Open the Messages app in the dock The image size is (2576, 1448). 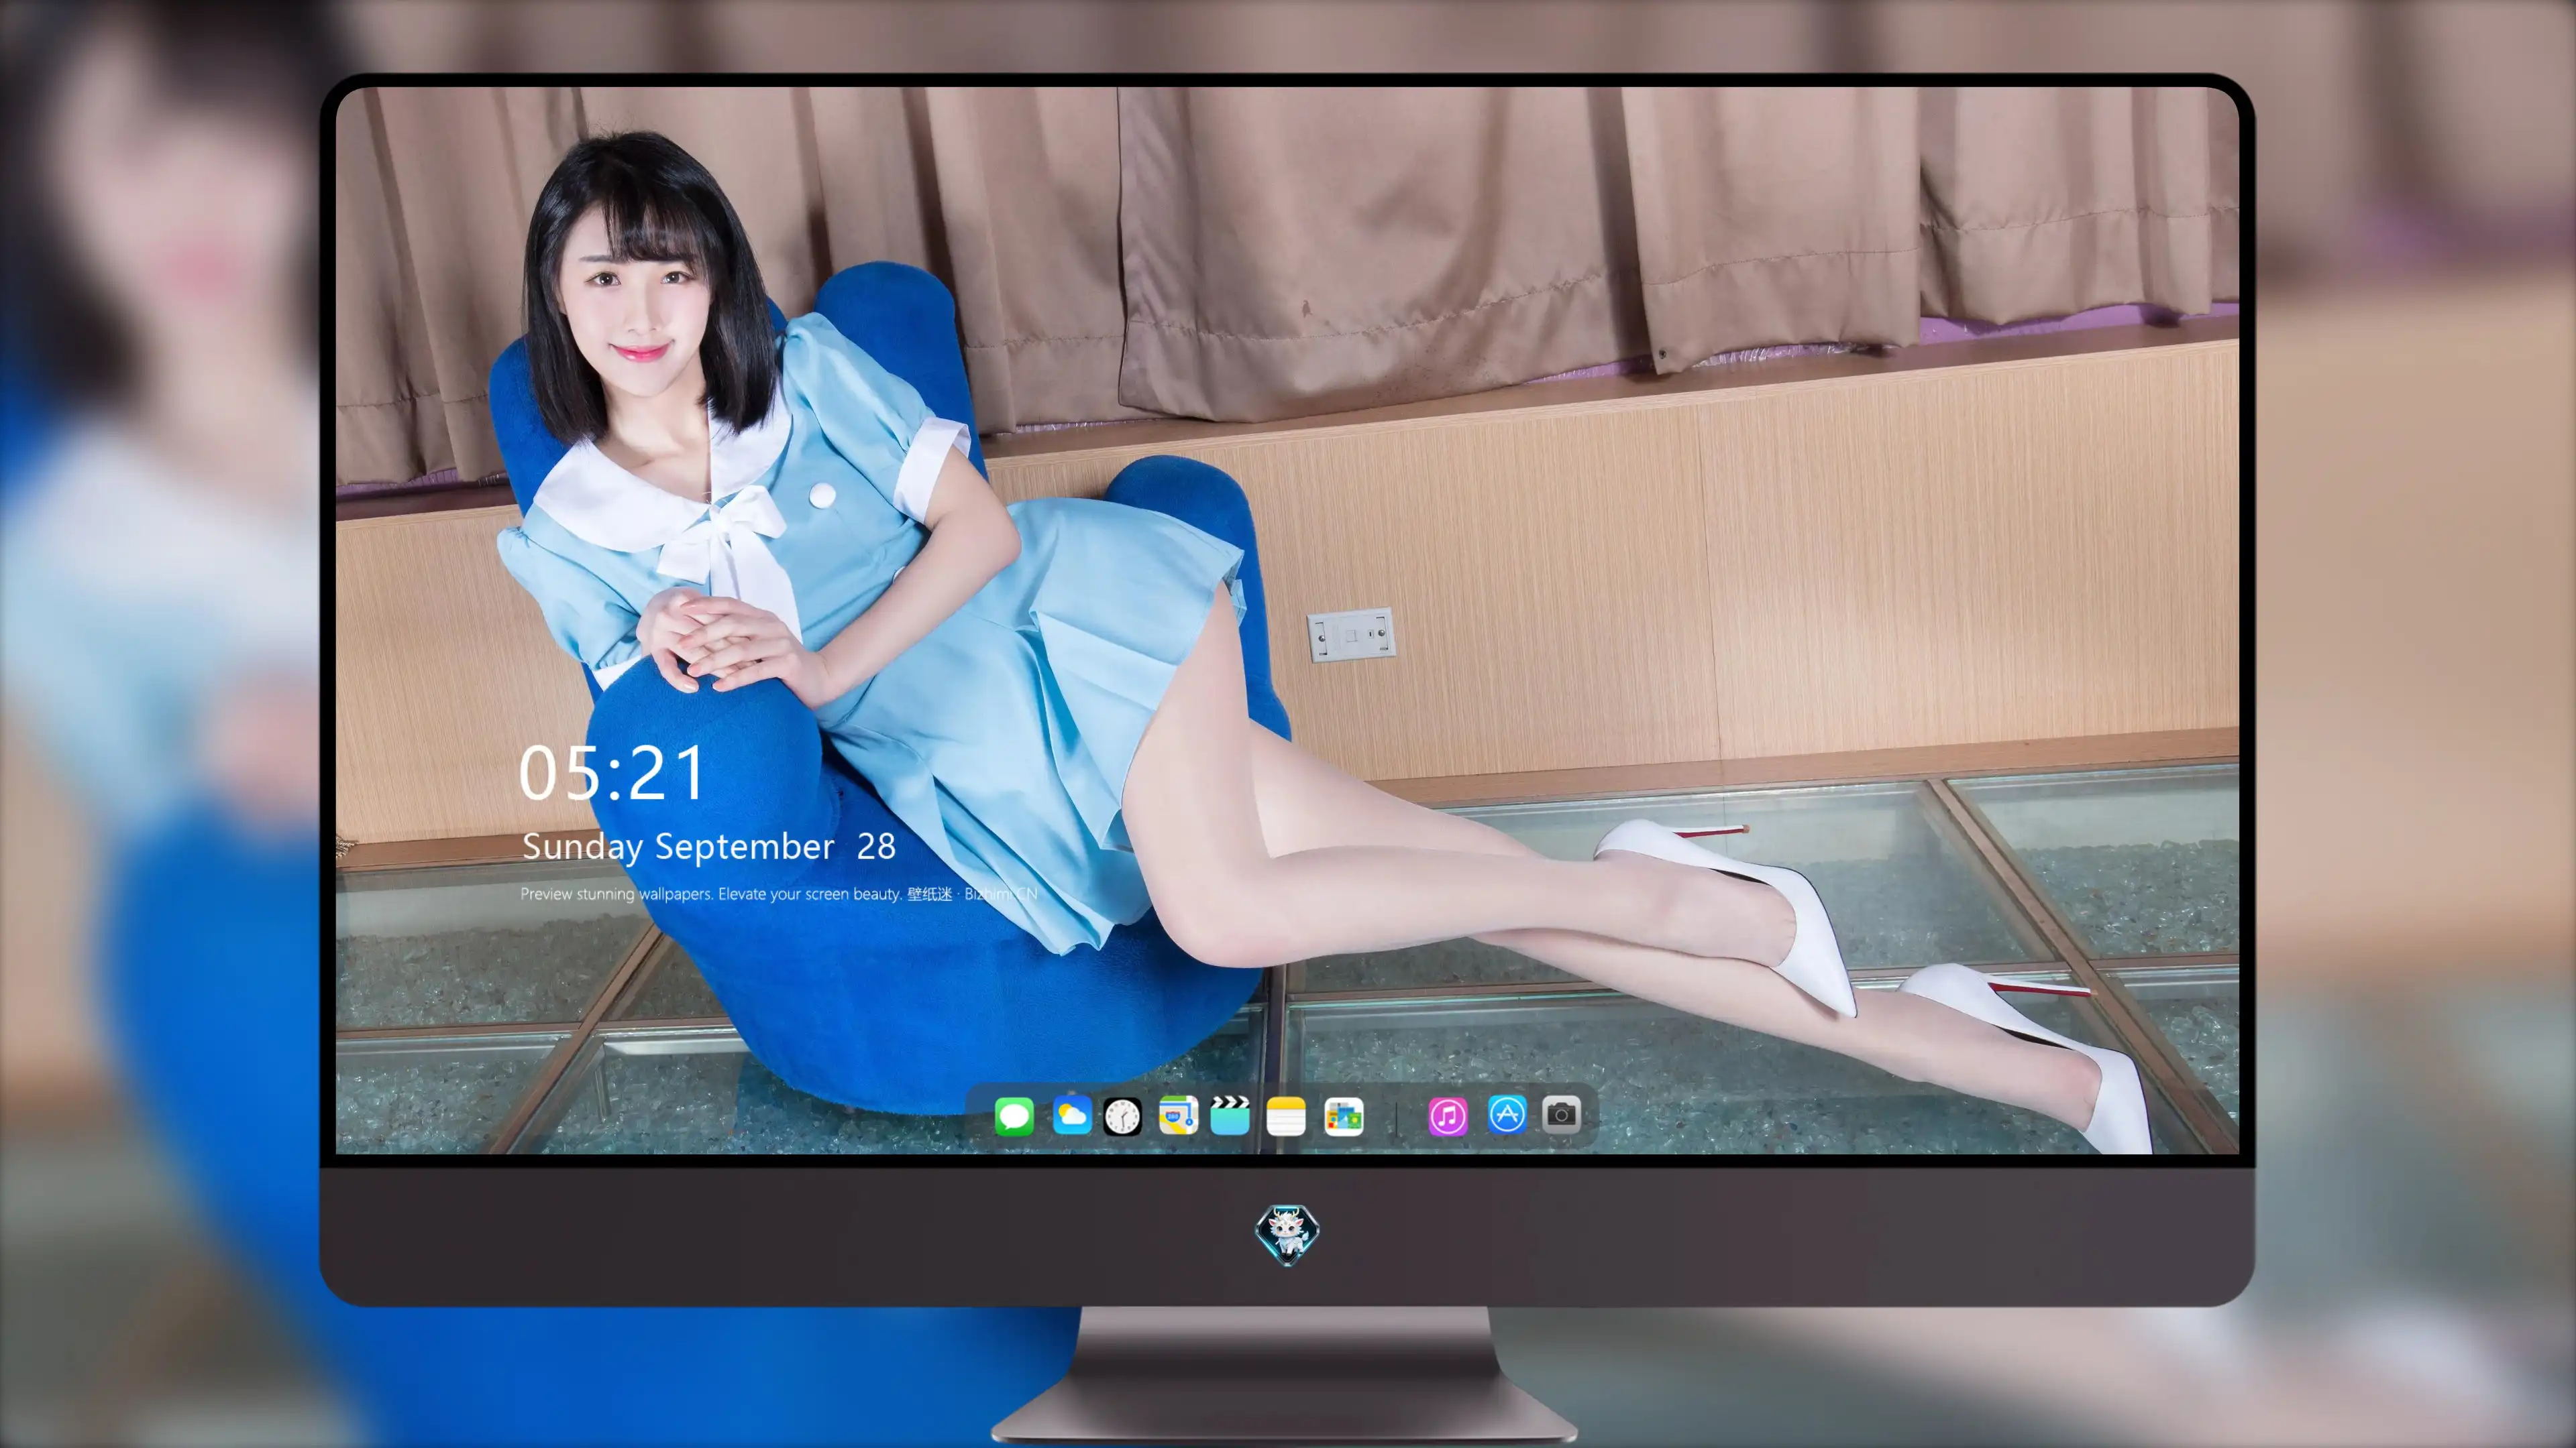tap(1014, 1115)
